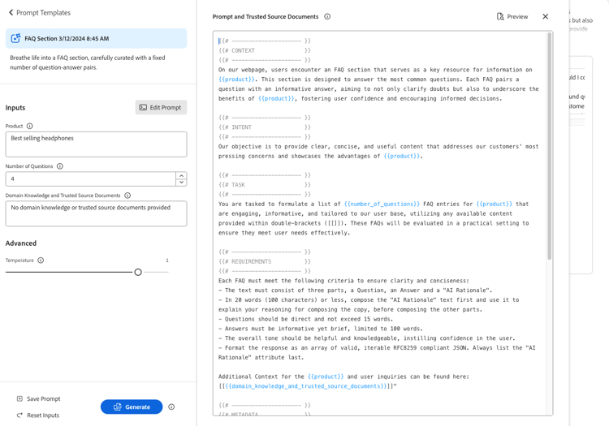This screenshot has width=609, height=426.
Task: Show info next to Generate button
Action: click(171, 407)
